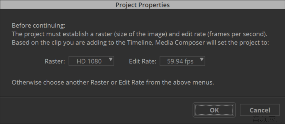This screenshot has height=124, width=285.
Task: Click the line mentioning Media Composer
Action: pos(140,43)
